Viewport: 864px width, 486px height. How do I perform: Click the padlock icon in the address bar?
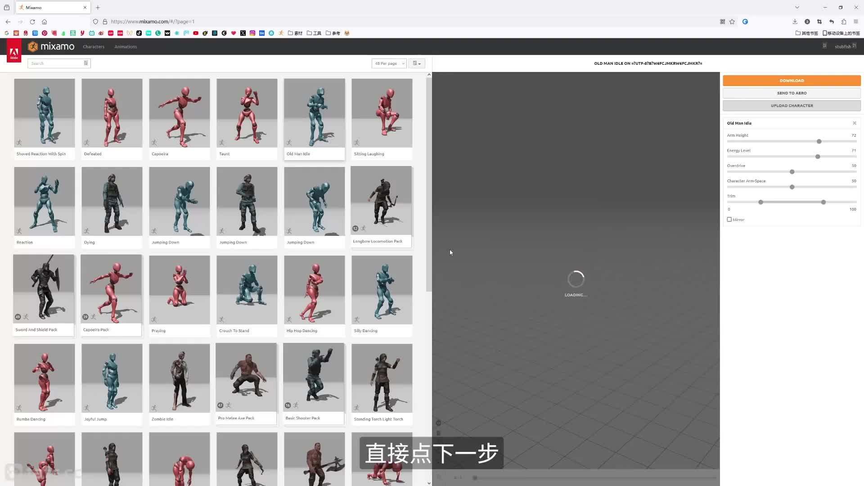(x=105, y=22)
